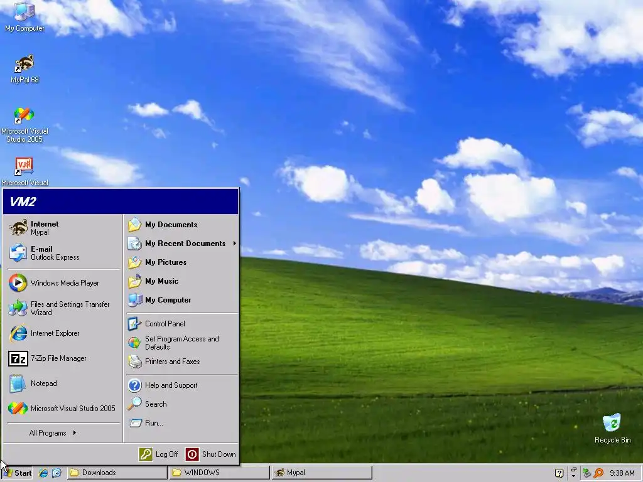Open MyPal 68 desktop shortcut
Screen dimensions: 643x482
pos(24,69)
